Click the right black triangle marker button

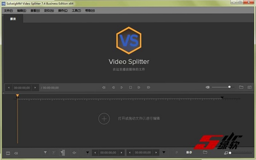(164, 153)
